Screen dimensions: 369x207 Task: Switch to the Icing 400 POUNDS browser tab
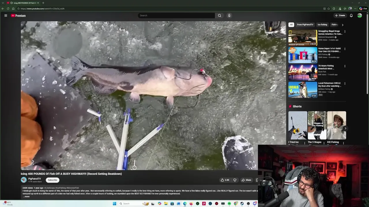[x=23, y=3]
